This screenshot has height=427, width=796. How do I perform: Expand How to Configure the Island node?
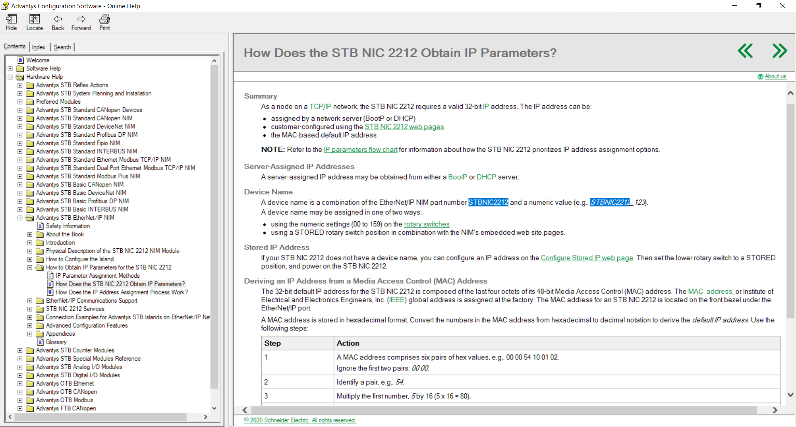point(30,259)
